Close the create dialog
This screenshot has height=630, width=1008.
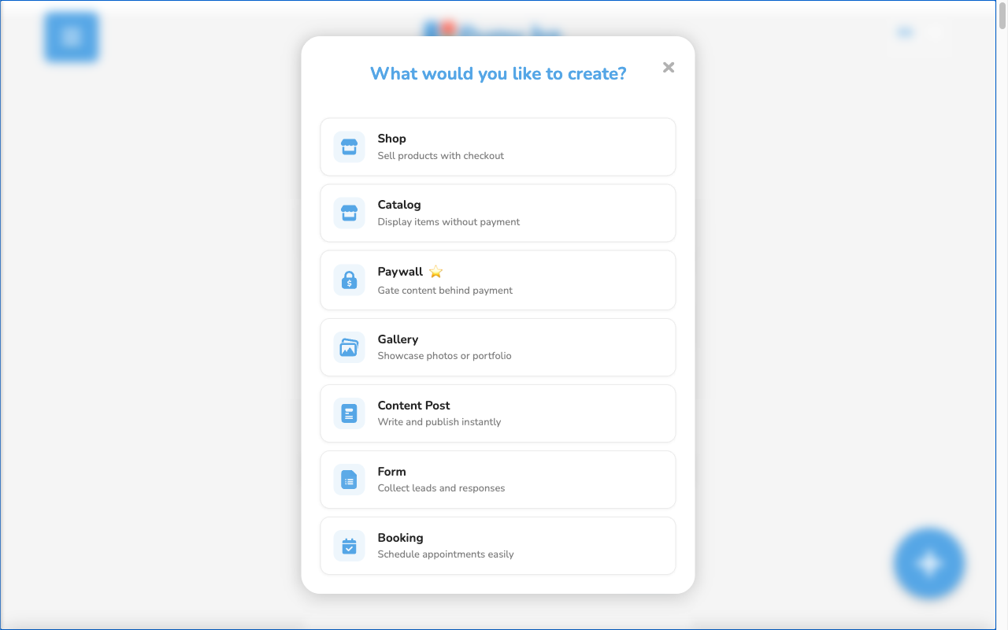(668, 67)
